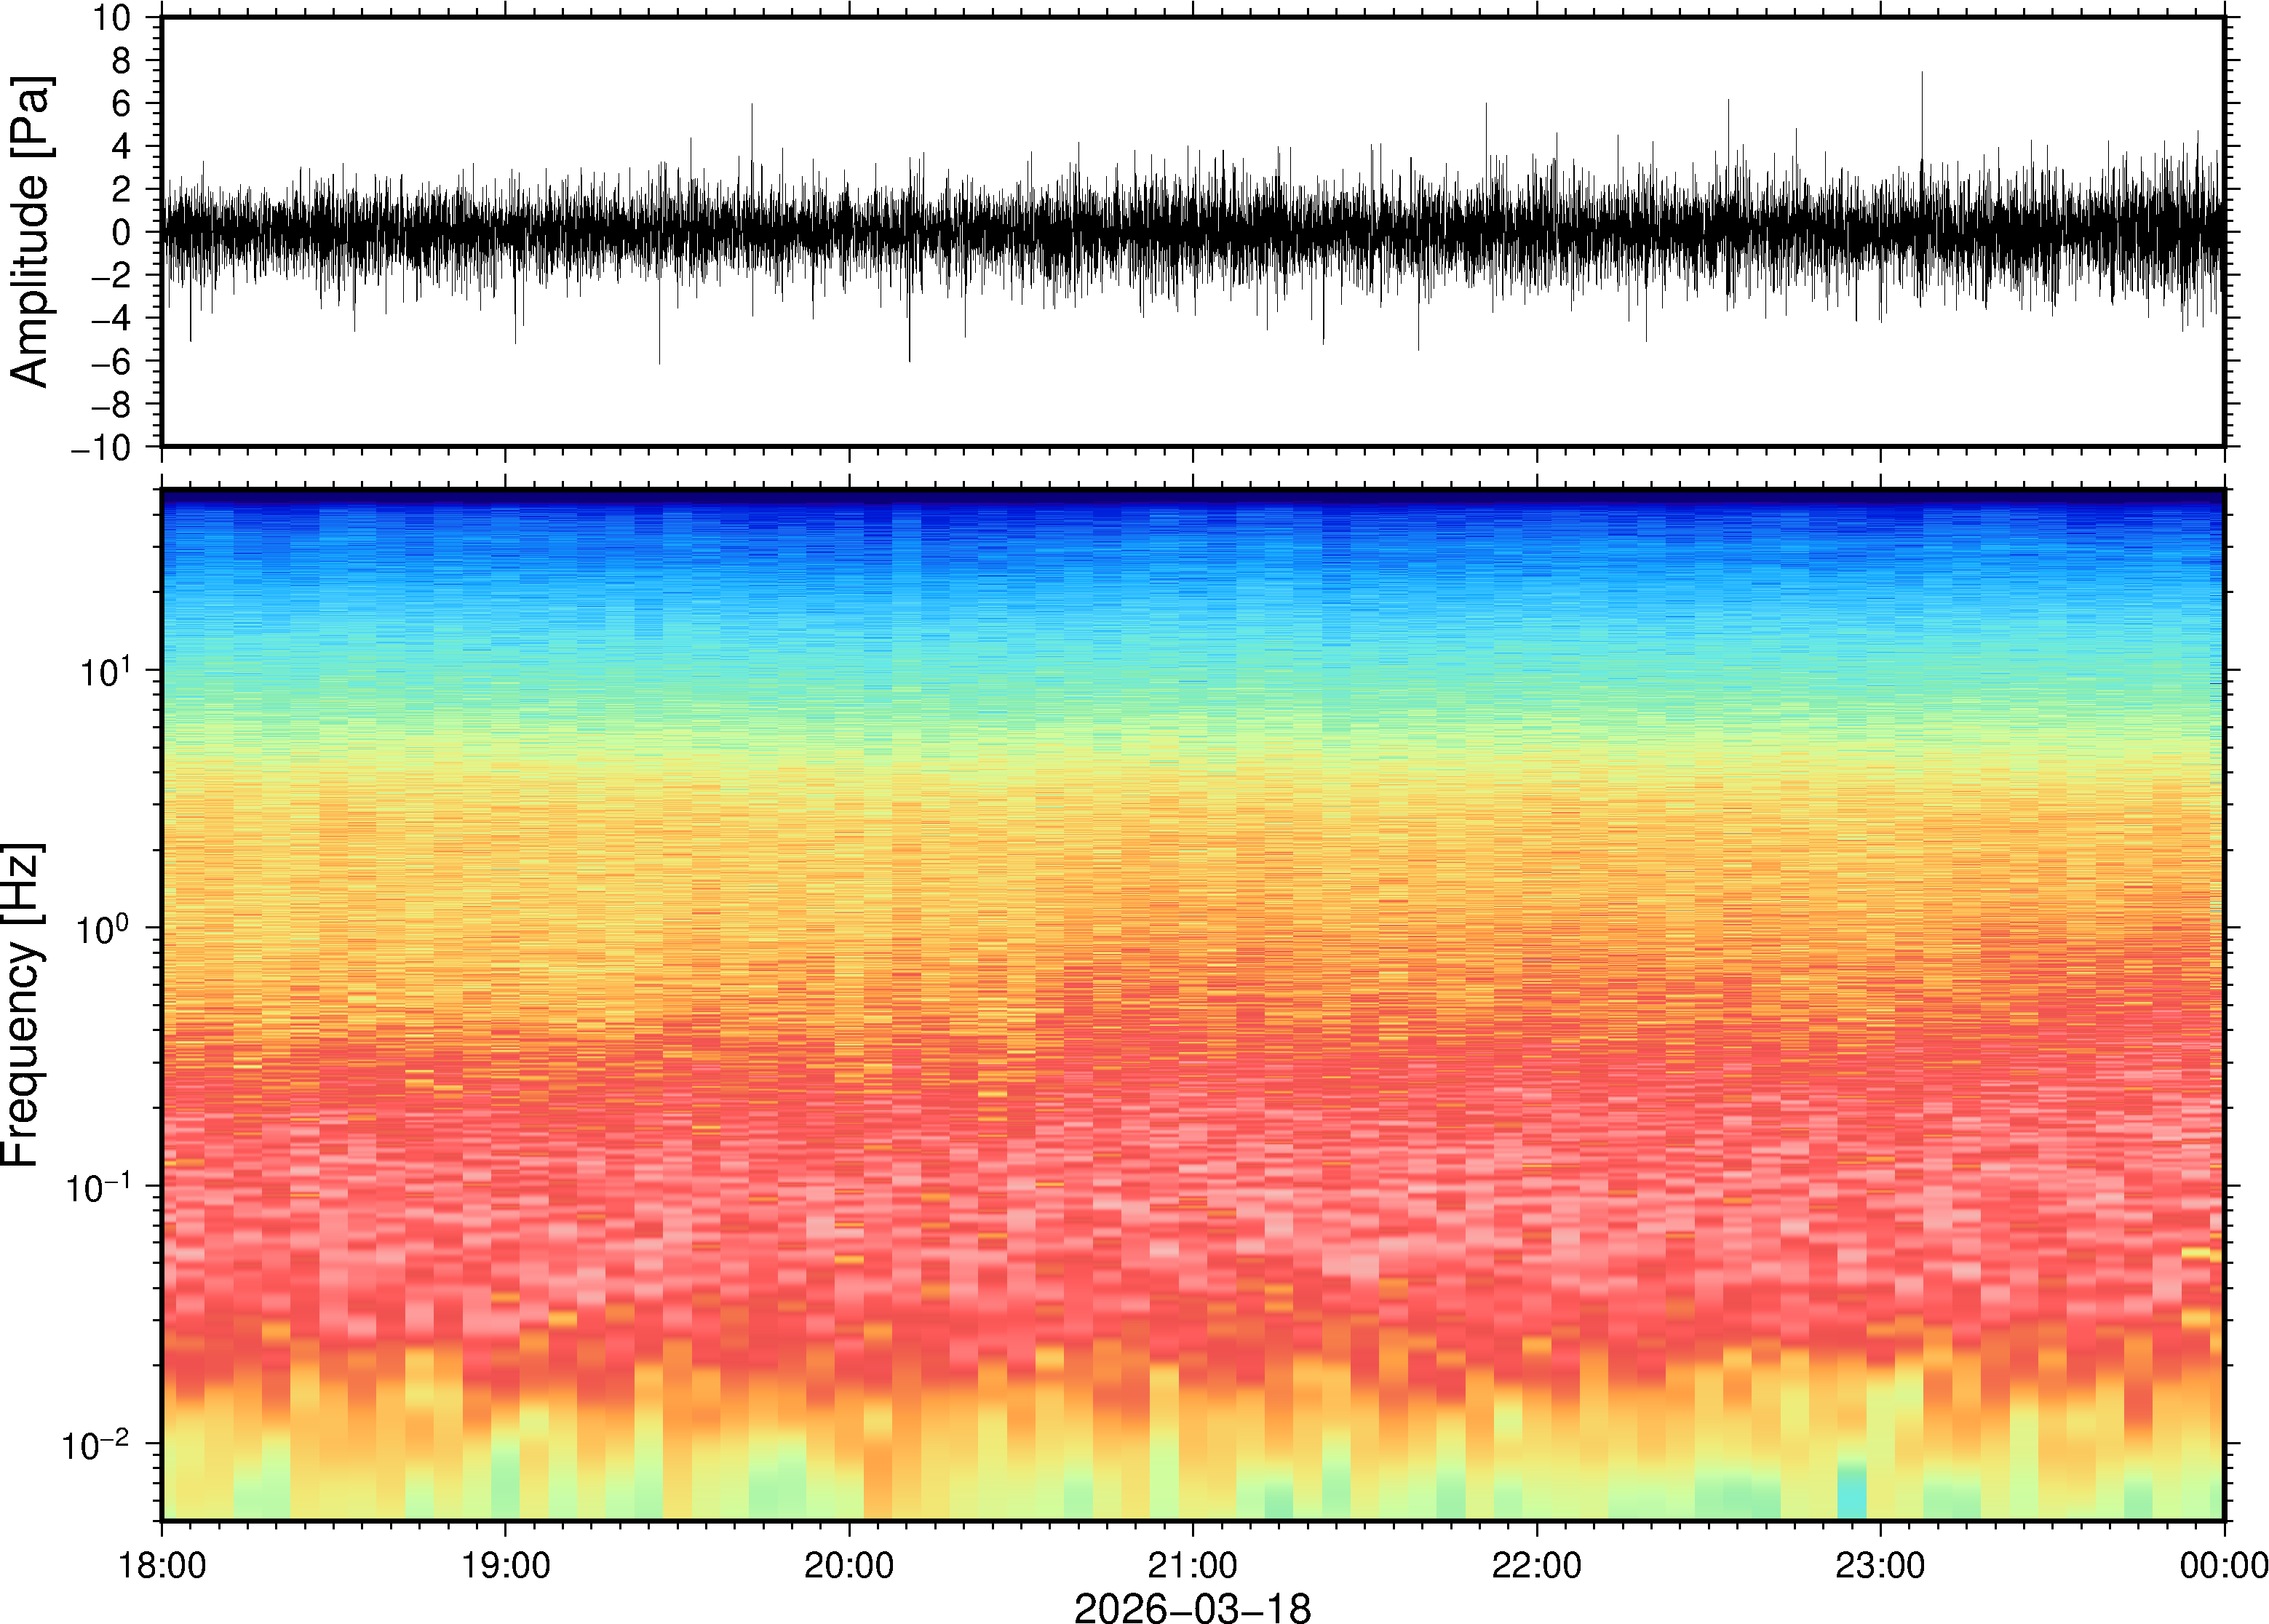Click the 19:00 time axis label
This screenshot has height=1624, width=2269.
pyautogui.click(x=505, y=1565)
